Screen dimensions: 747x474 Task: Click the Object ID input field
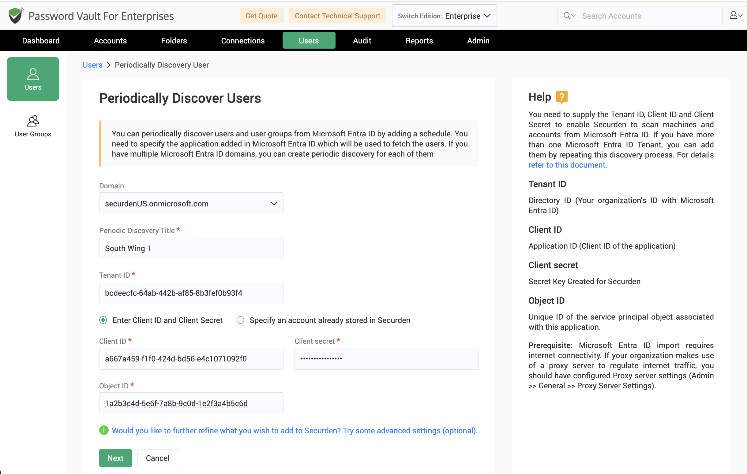coord(191,403)
